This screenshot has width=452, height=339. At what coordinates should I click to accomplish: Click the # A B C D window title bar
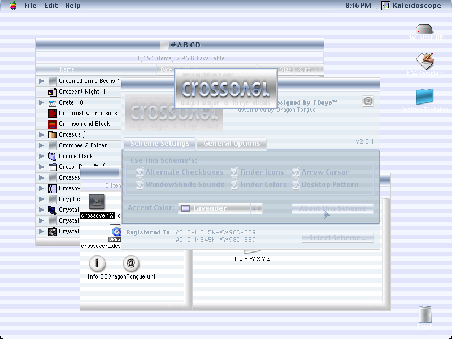[180, 45]
